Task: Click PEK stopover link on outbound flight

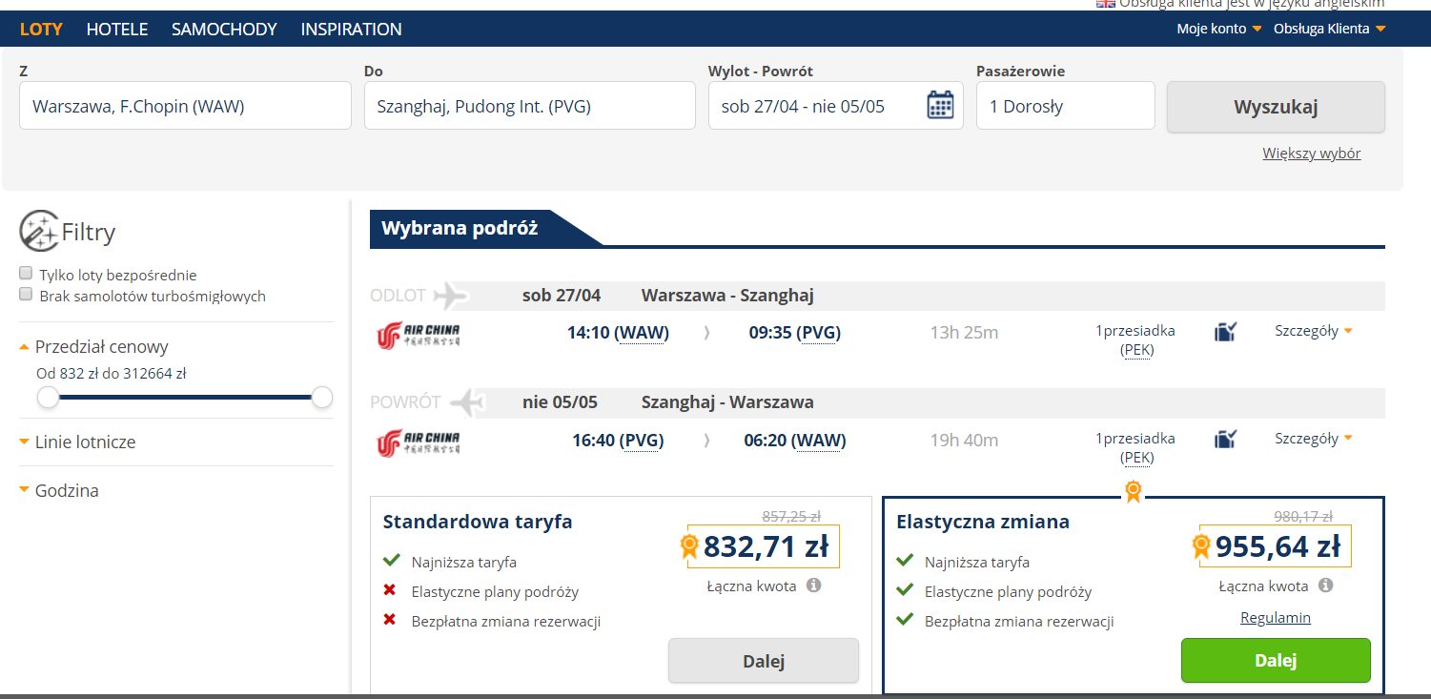Action: (x=1136, y=350)
